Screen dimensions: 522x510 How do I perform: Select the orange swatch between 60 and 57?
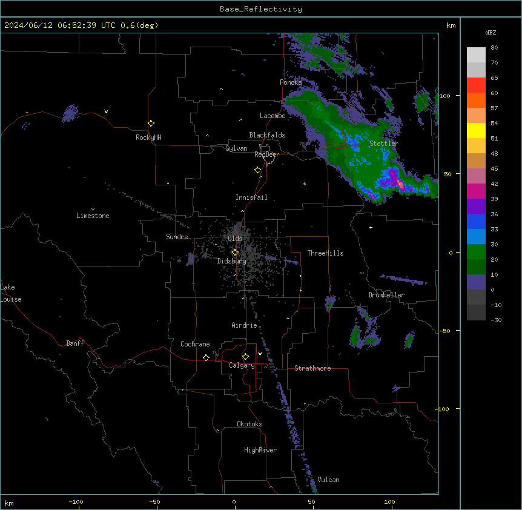(x=476, y=100)
